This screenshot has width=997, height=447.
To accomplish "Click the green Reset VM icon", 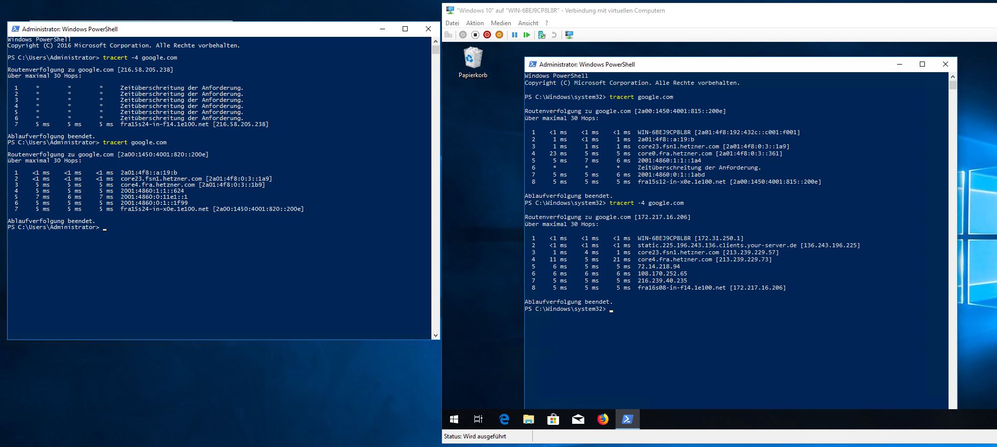I will click(x=527, y=35).
